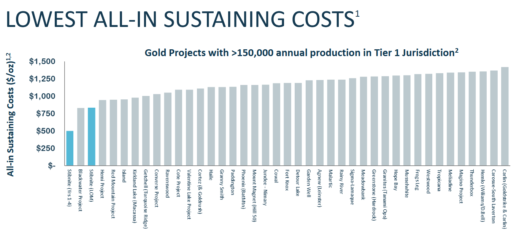Screen dimensions: 519x240
Task: Click the 'Rainy River' axis label
Action: [x=341, y=182]
